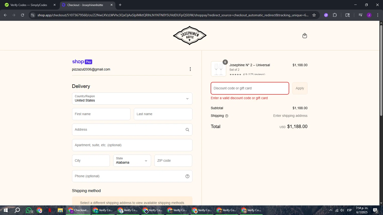Open notification center with 2 alerts
The image size is (383, 215).
point(376,210)
